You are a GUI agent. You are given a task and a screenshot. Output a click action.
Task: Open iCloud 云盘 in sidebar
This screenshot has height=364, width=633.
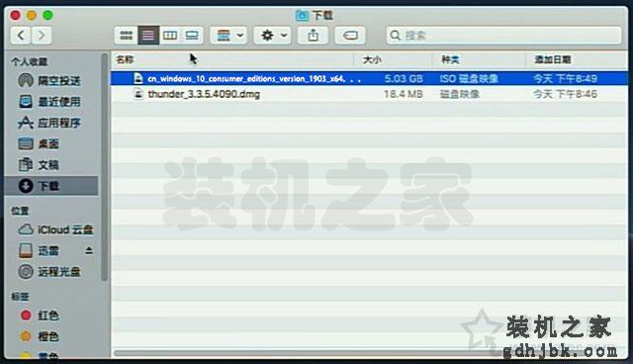[55, 229]
